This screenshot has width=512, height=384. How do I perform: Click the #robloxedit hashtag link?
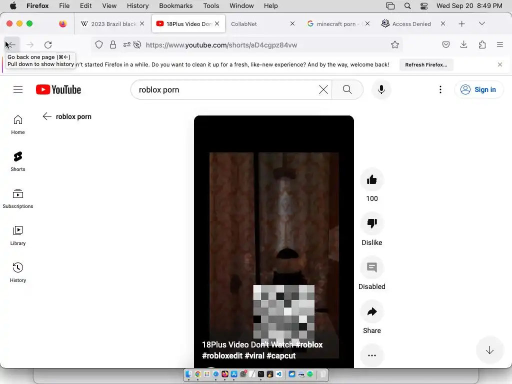tap(222, 355)
